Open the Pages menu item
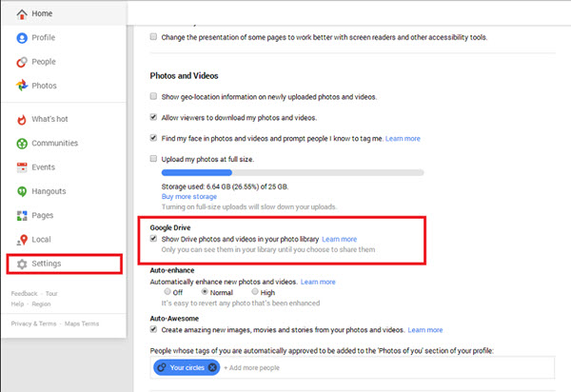 point(44,216)
